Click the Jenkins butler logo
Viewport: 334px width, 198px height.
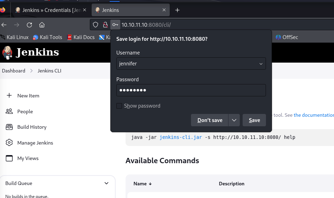click(7, 52)
